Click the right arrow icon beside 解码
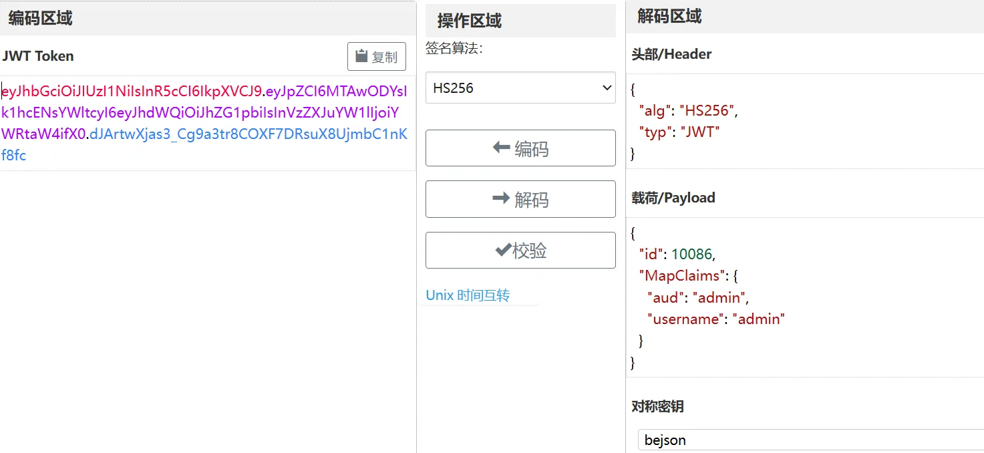This screenshot has width=984, height=453. point(501,198)
